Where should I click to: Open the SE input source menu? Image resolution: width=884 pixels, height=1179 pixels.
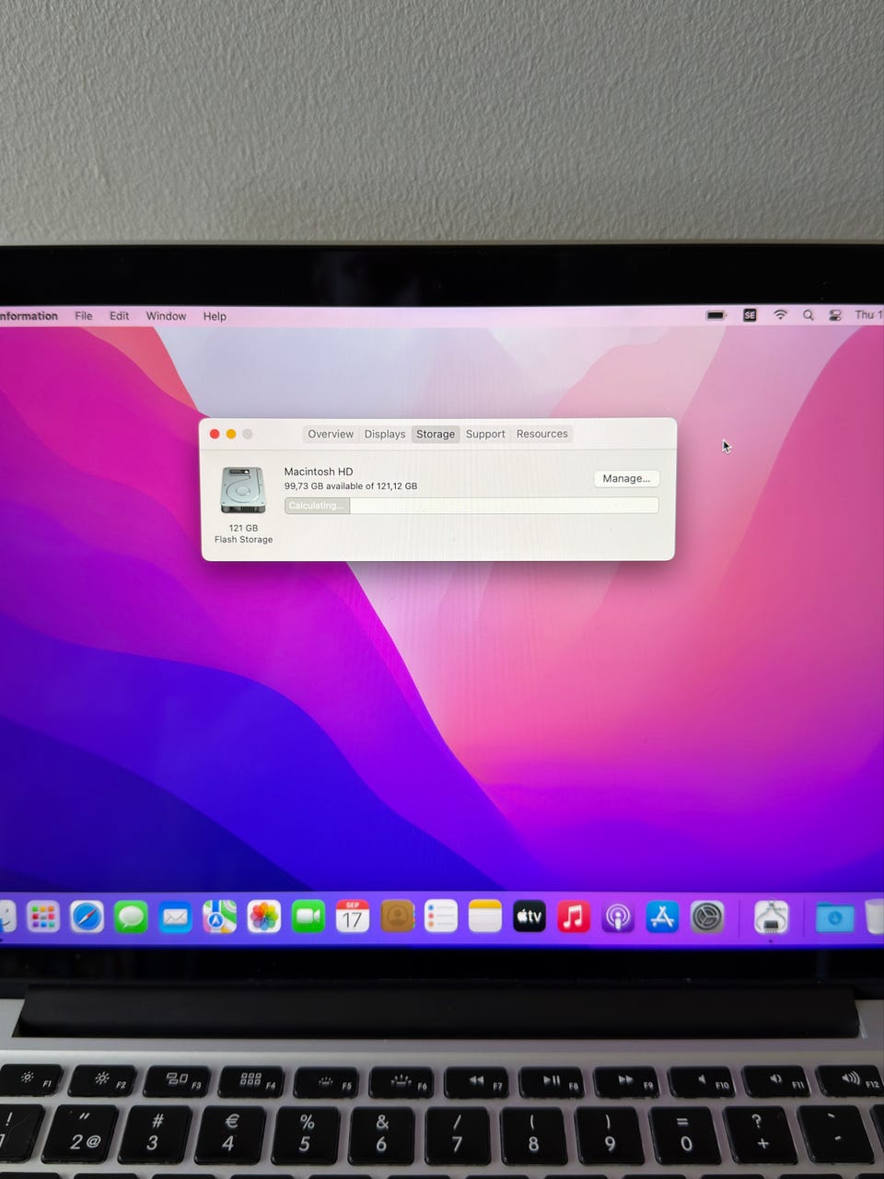tap(750, 315)
